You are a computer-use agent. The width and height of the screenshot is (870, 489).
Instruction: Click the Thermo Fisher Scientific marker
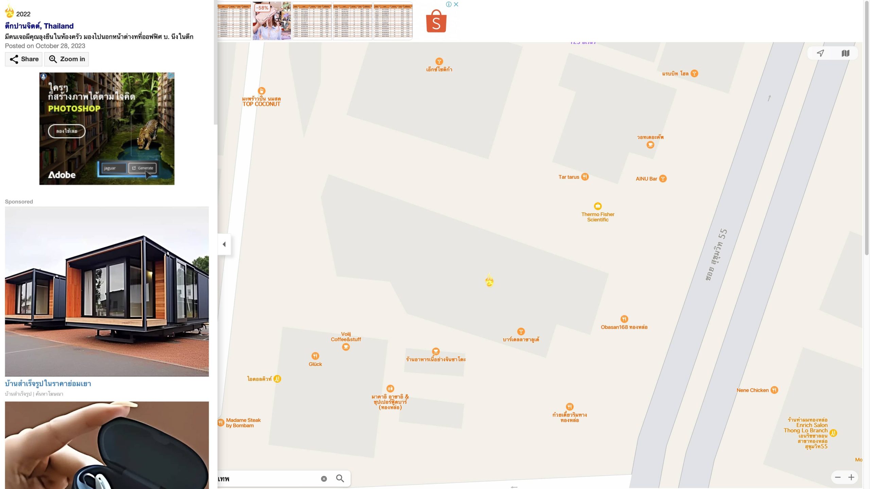click(x=597, y=206)
